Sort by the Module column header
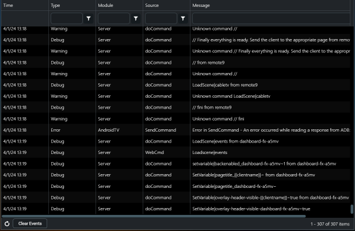 [105, 5]
